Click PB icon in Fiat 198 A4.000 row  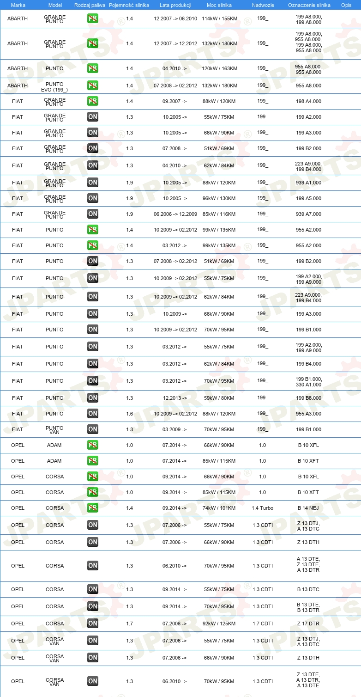point(93,101)
